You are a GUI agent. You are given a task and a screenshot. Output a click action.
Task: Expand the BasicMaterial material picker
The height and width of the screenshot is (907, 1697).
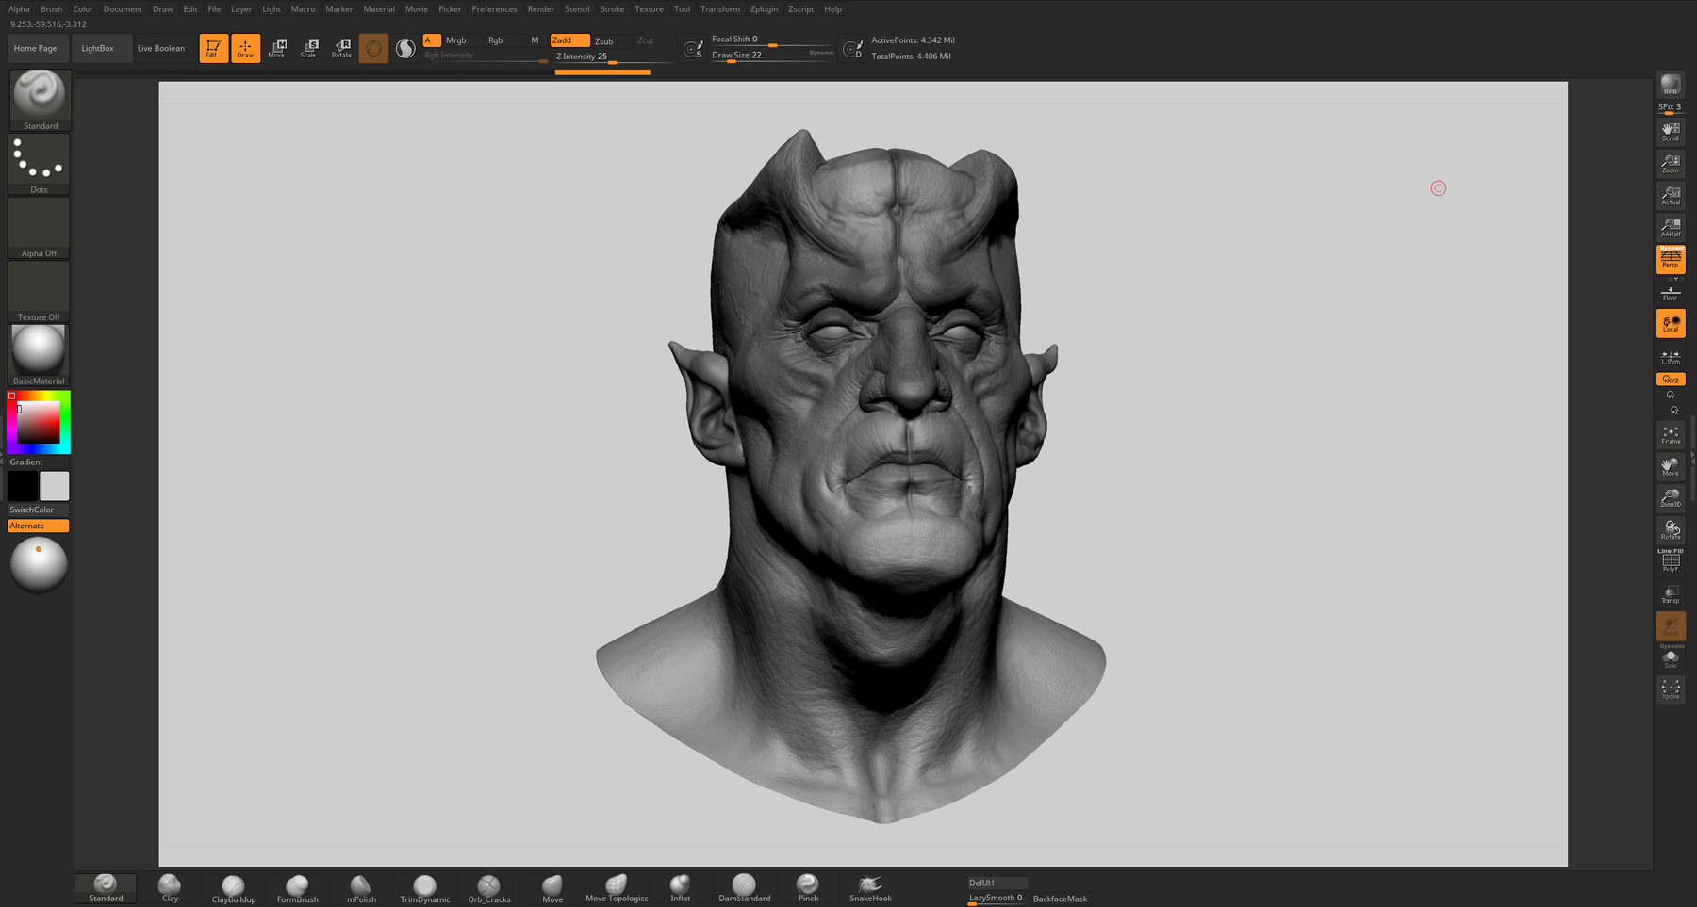click(39, 355)
